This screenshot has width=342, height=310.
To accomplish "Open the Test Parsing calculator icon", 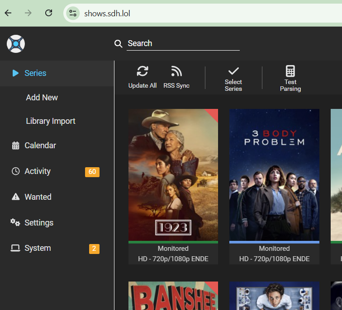I will (290, 71).
